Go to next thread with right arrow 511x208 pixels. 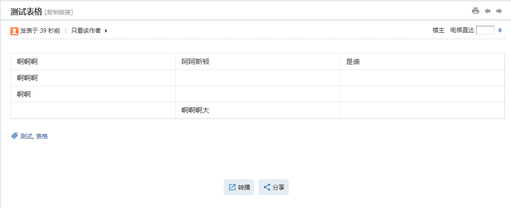click(x=499, y=11)
